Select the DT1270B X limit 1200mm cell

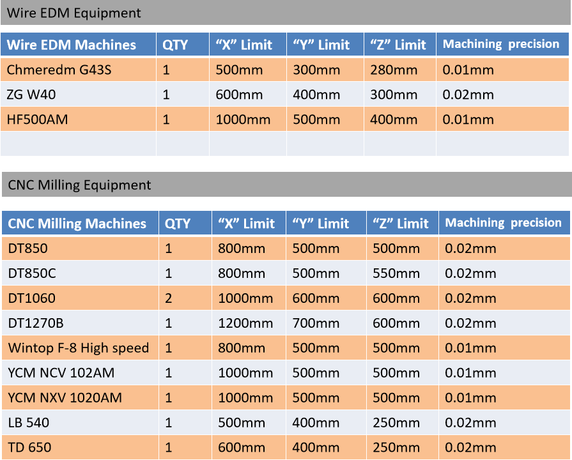(x=249, y=323)
